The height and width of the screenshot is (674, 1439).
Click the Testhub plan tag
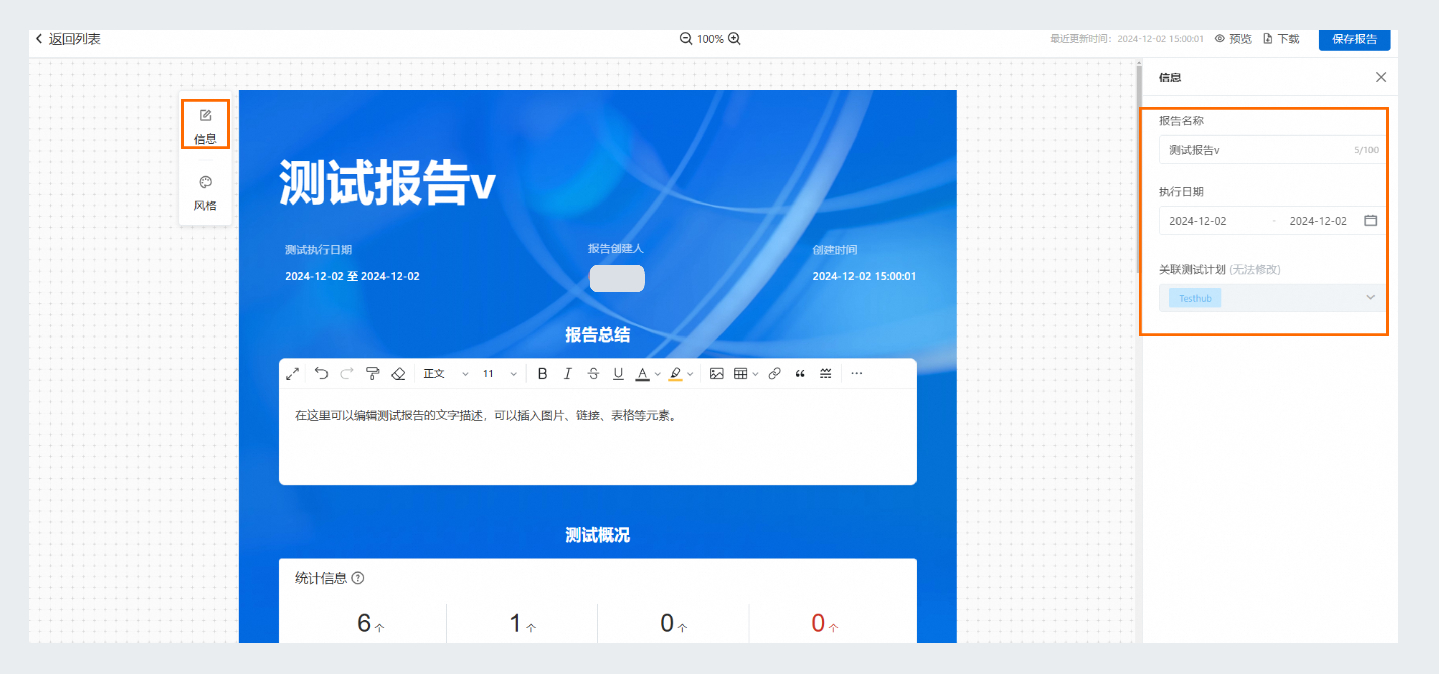click(x=1195, y=298)
